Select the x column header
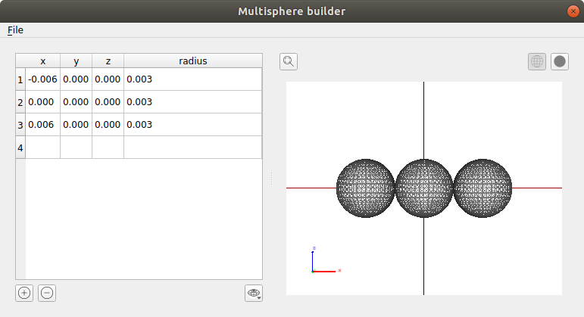Image resolution: width=584 pixels, height=317 pixels. [x=43, y=61]
